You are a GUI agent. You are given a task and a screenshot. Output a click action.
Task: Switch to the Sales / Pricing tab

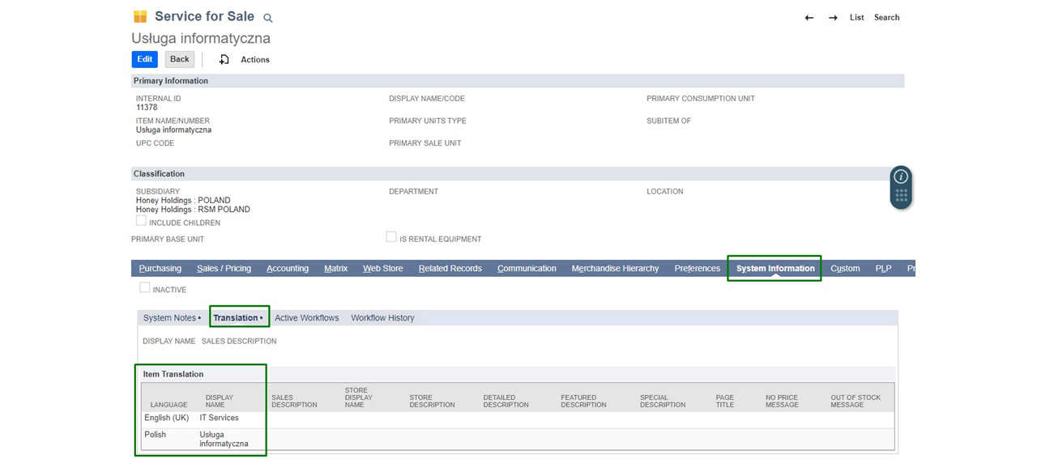(224, 269)
